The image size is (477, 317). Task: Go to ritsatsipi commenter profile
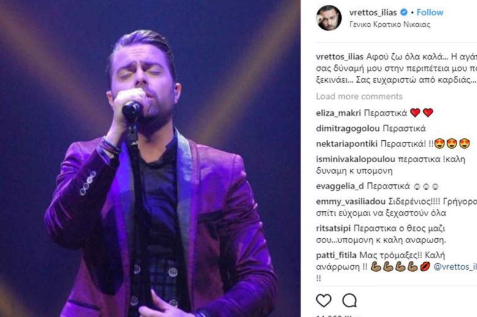(x=333, y=228)
